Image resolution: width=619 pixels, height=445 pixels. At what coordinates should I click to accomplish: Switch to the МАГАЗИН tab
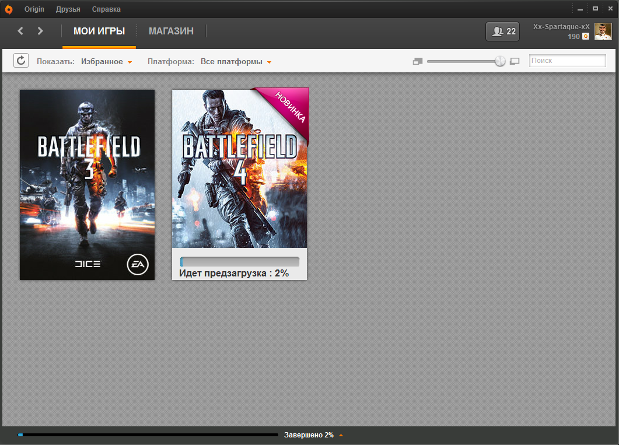pyautogui.click(x=171, y=31)
